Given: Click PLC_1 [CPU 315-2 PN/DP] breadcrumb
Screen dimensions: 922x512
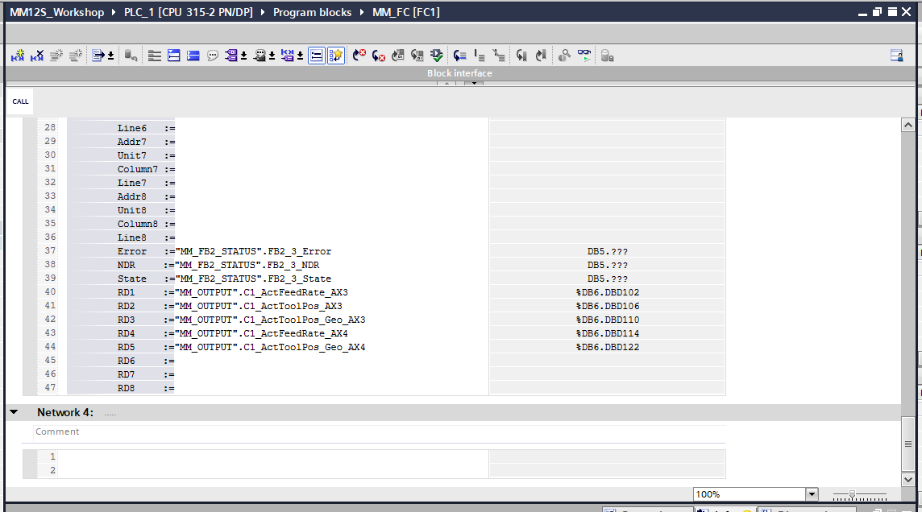Looking at the screenshot, I should [x=188, y=12].
